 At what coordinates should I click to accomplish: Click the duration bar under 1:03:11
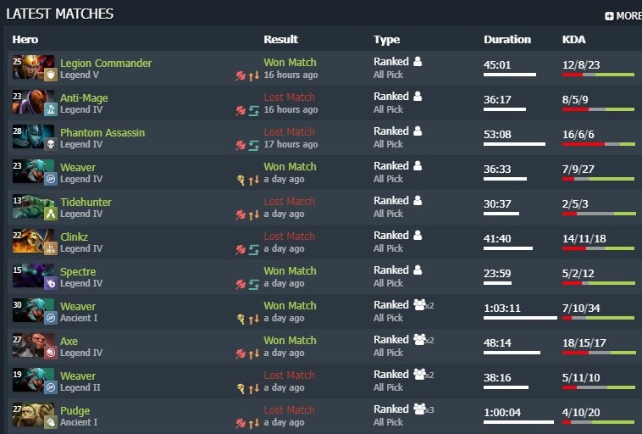tap(520, 318)
